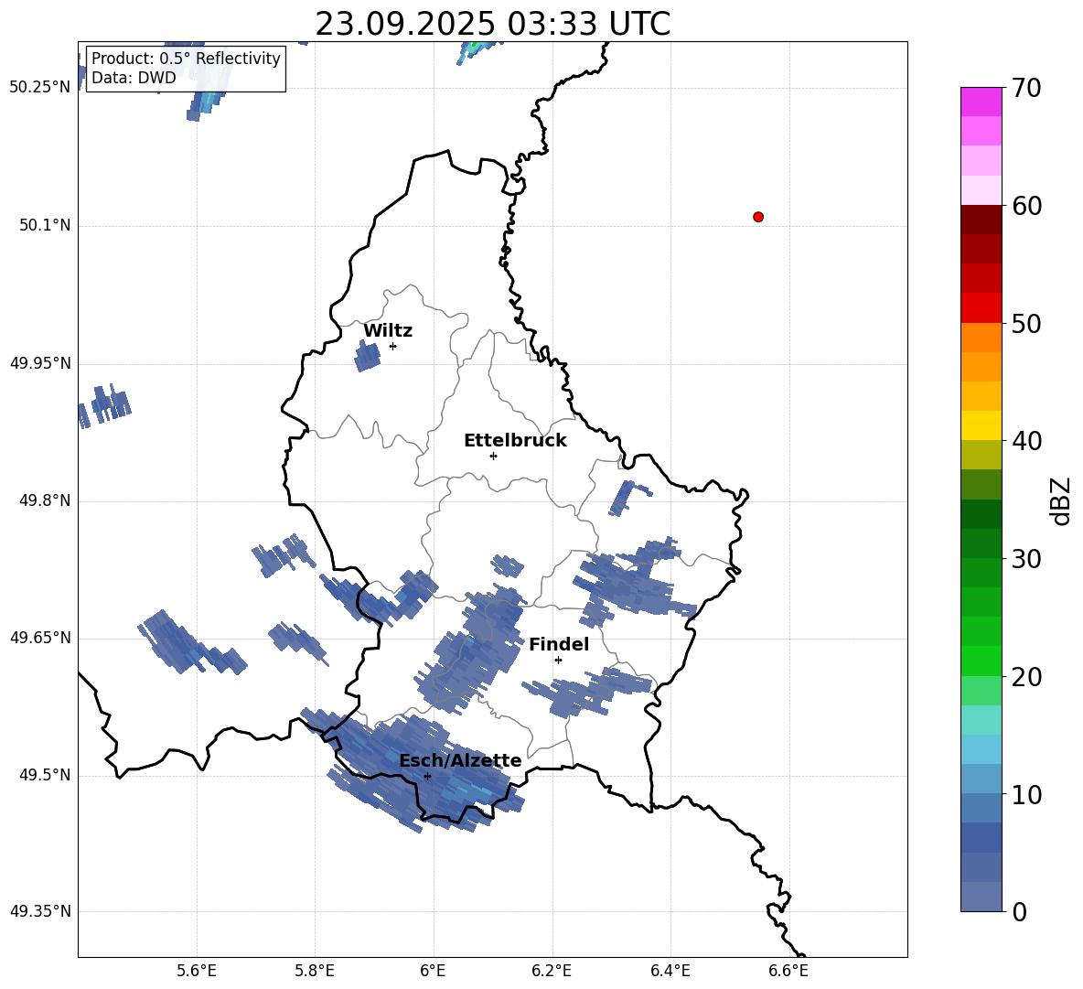
Task: Click the 6°E longitude label
Action: [433, 971]
